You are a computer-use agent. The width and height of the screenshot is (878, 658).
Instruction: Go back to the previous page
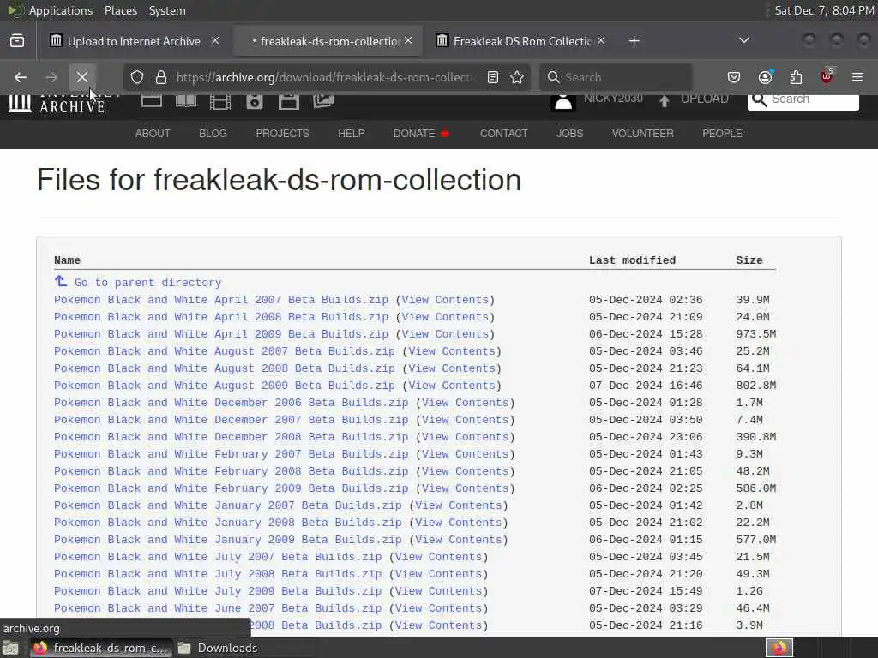coord(21,77)
